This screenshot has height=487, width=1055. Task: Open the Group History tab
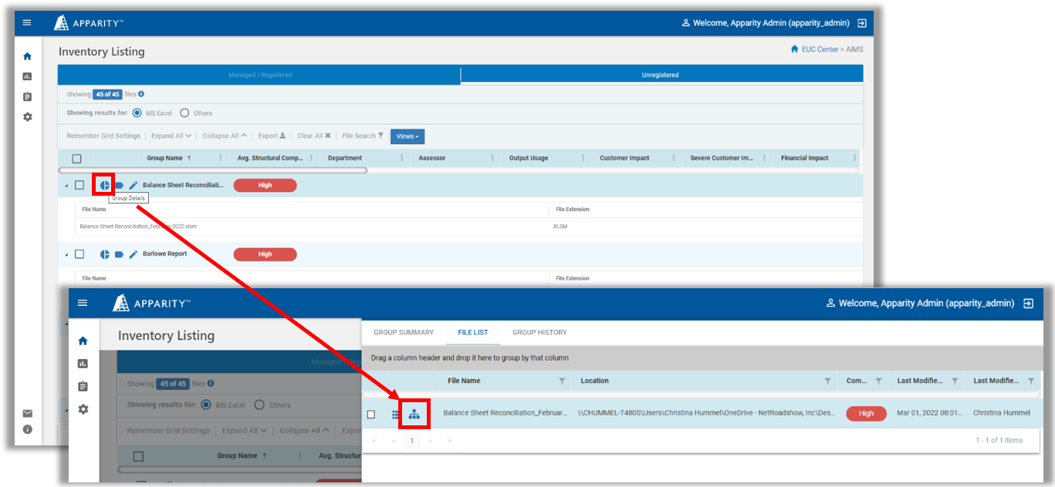539,332
